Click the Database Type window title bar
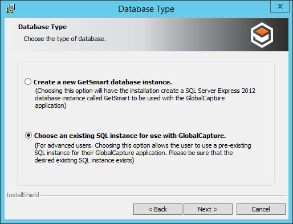This screenshot has width=293, height=224. [146, 9]
